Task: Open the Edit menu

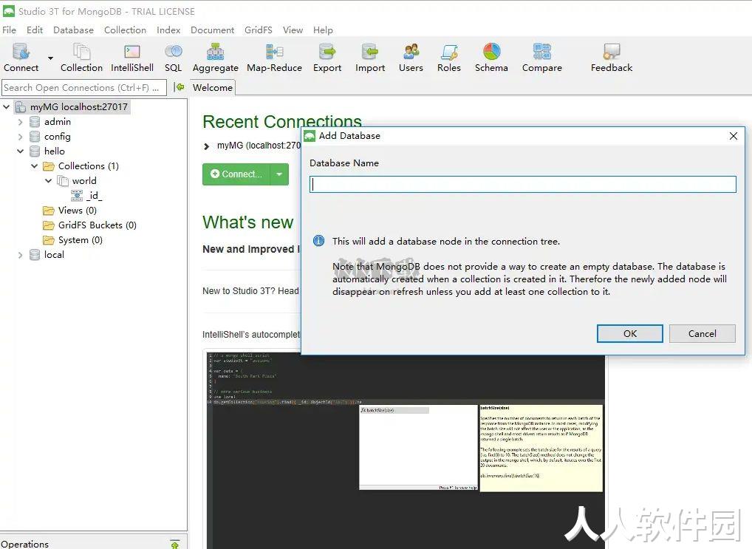Action: [35, 30]
